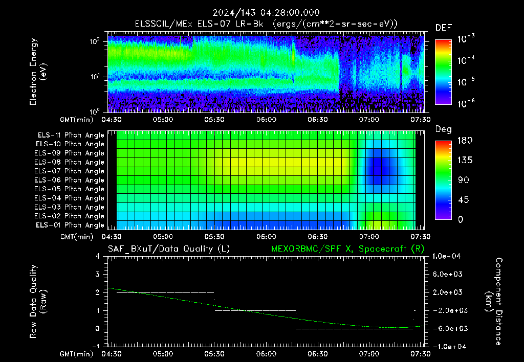The height and width of the screenshot is (362, 524).
Task: Click the ELS-05 Pitch Angle row label
Action: [70, 189]
